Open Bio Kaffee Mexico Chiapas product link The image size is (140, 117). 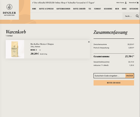point(42,44)
